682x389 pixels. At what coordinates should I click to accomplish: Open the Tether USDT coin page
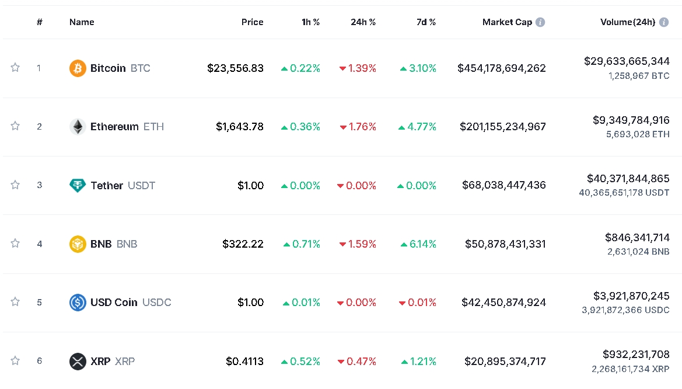pyautogui.click(x=123, y=186)
